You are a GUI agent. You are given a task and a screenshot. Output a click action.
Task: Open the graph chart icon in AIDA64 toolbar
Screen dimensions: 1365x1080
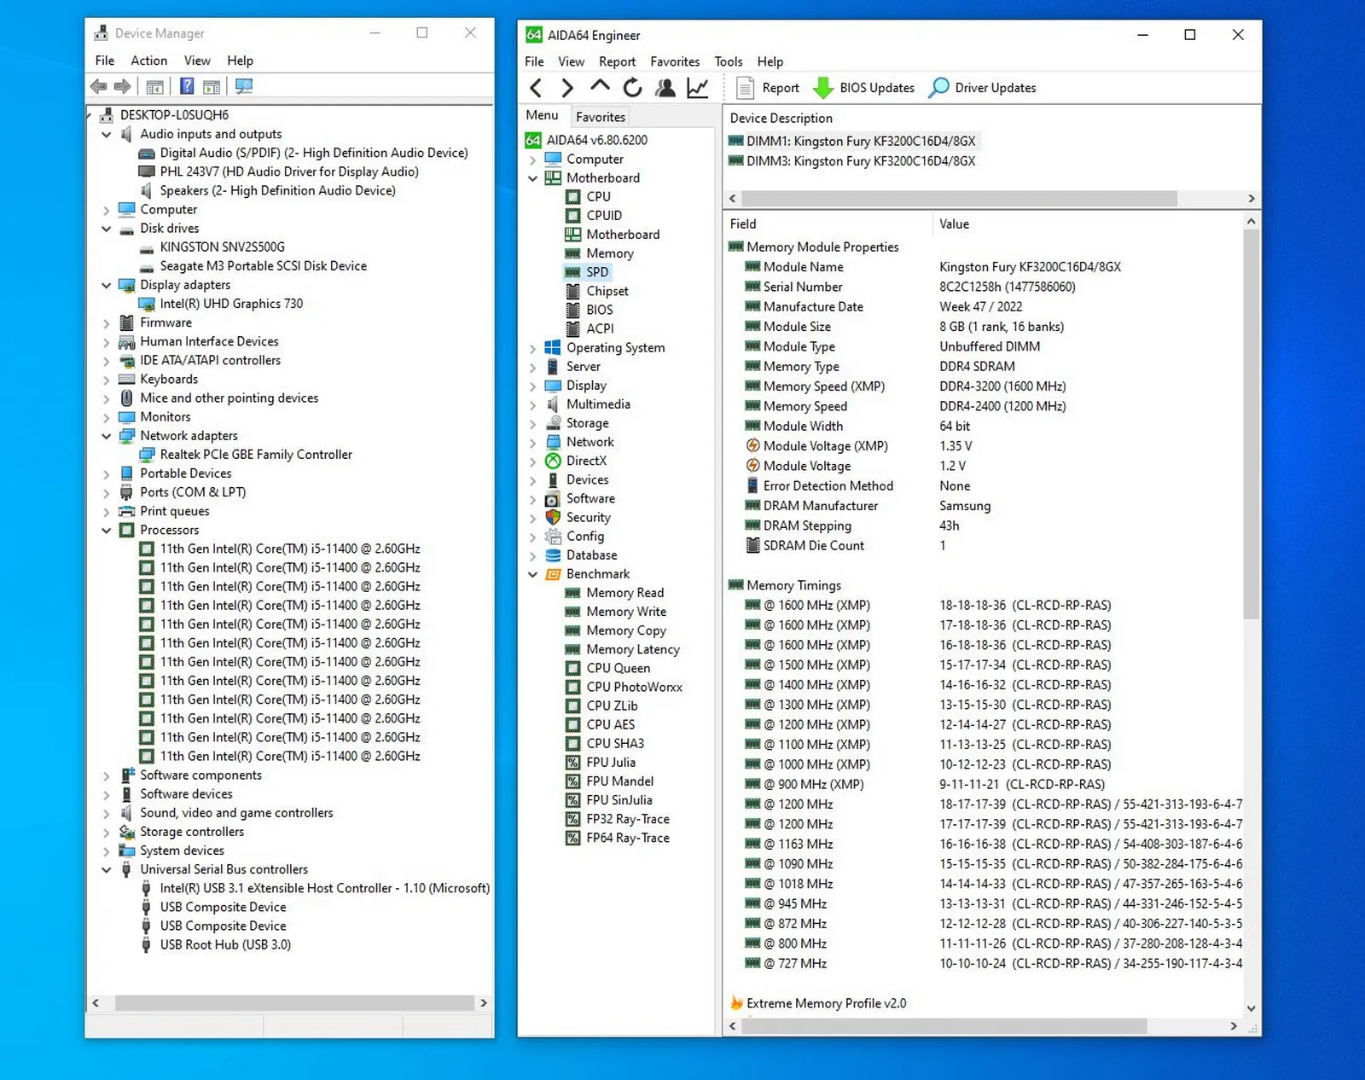[698, 88]
